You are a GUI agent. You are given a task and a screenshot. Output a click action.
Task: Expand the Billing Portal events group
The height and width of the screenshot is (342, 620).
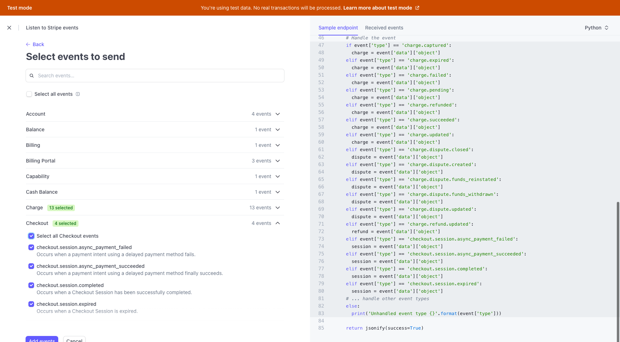point(155,161)
